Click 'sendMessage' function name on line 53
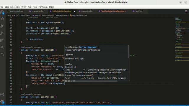Screen dimensions: 189x106 coord(48,97)
